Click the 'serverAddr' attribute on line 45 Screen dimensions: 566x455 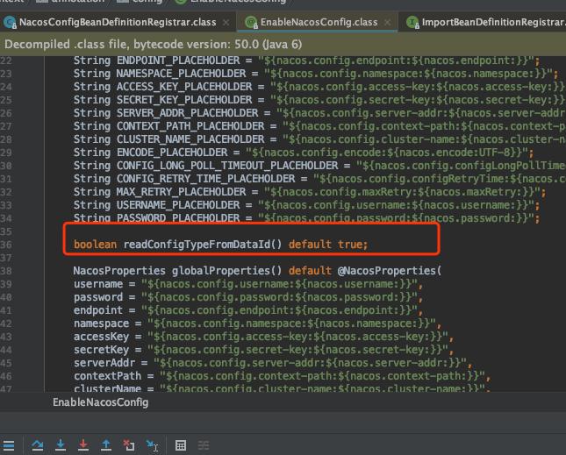(104, 363)
